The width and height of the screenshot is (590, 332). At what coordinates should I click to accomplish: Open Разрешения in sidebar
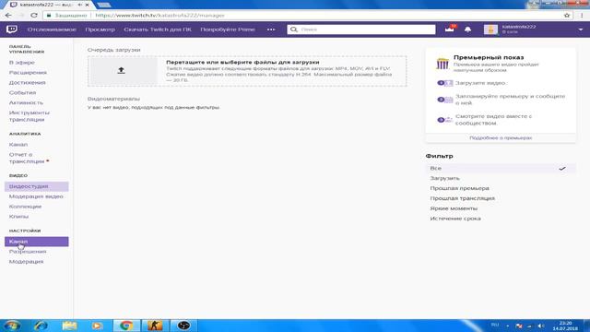coord(28,252)
